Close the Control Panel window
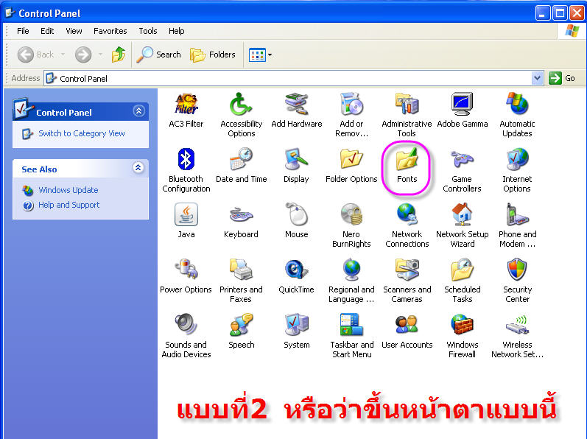The height and width of the screenshot is (439, 587). pos(577,13)
